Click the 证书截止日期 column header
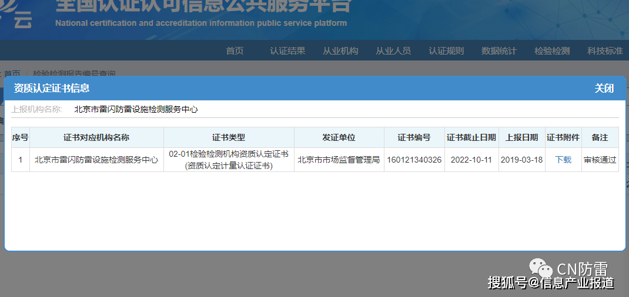Viewport: 629px width, 297px height. 471,137
